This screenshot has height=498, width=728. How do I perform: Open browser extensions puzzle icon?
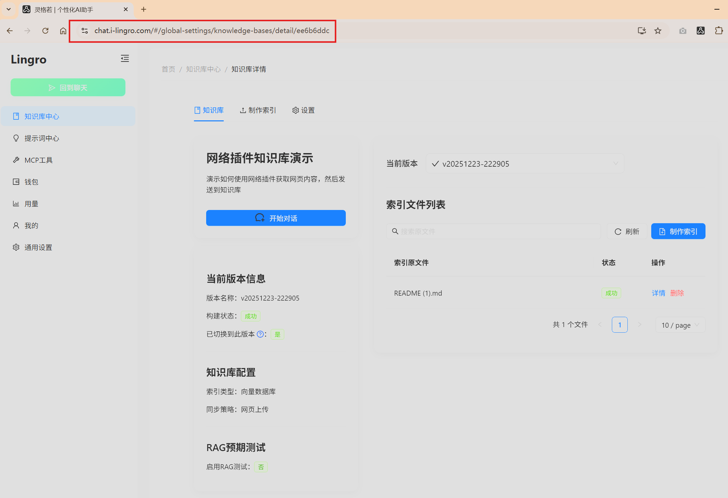(718, 30)
